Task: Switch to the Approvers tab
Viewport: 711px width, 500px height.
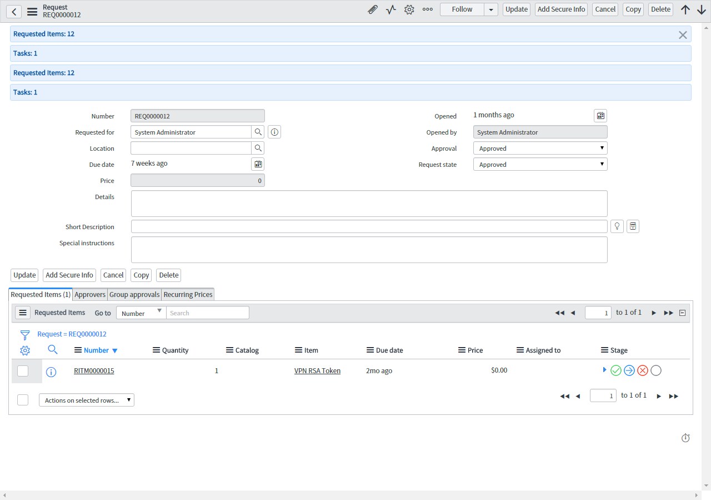Action: 90,295
